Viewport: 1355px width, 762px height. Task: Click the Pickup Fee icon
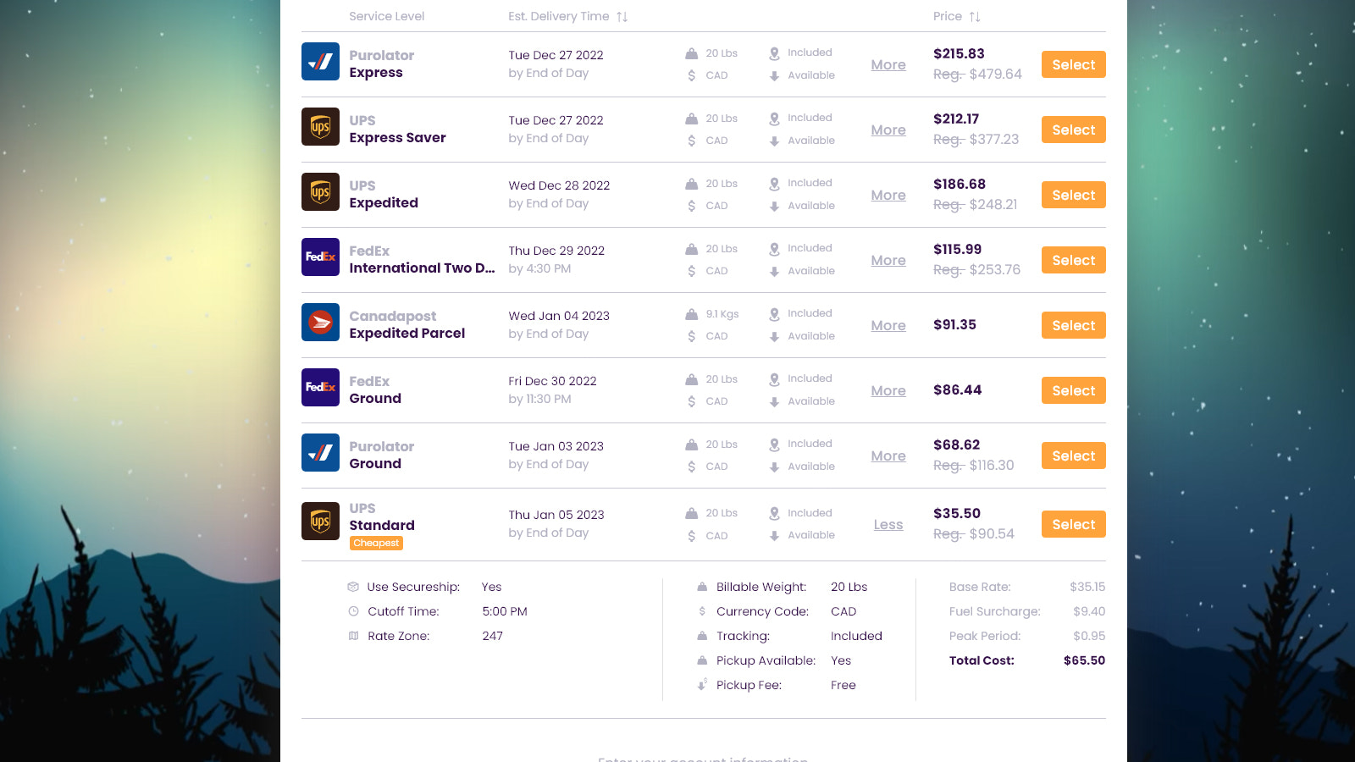[x=702, y=685]
